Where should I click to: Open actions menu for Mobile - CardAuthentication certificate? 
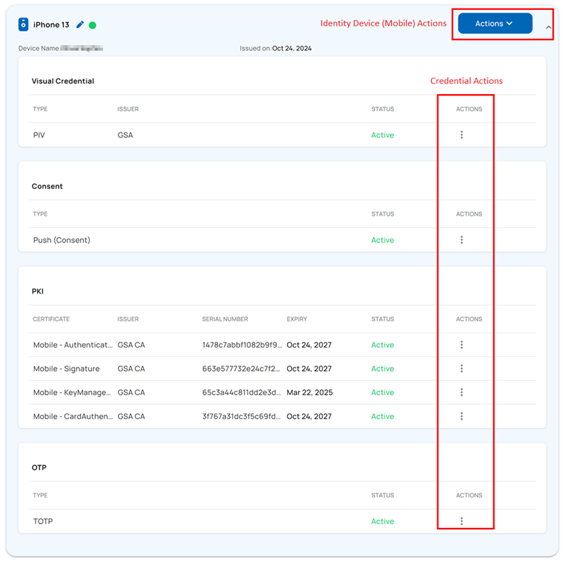tap(461, 416)
